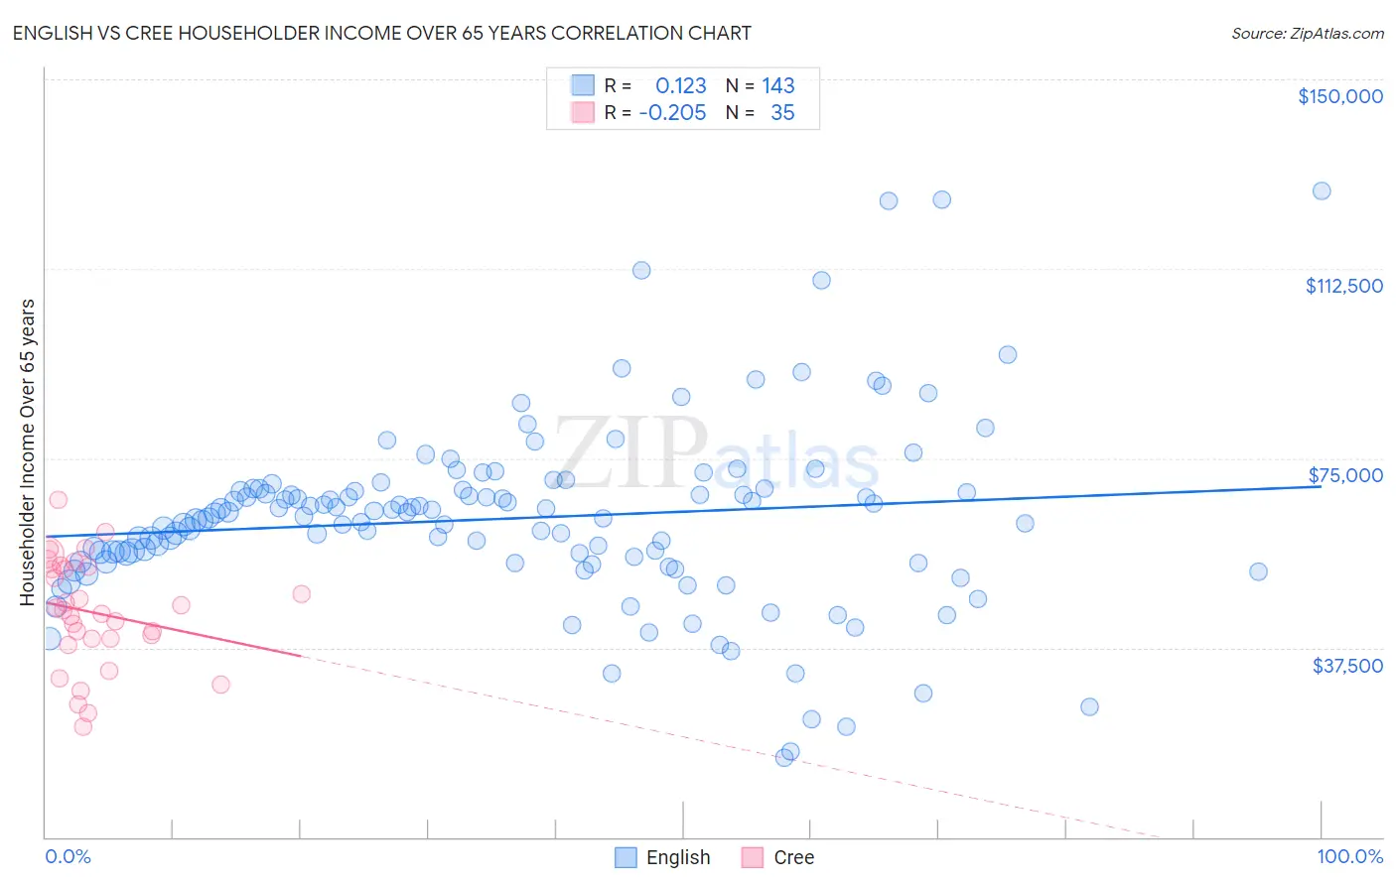Click the 0.0% x-axis label
The height and width of the screenshot is (885, 1396).
point(68,856)
